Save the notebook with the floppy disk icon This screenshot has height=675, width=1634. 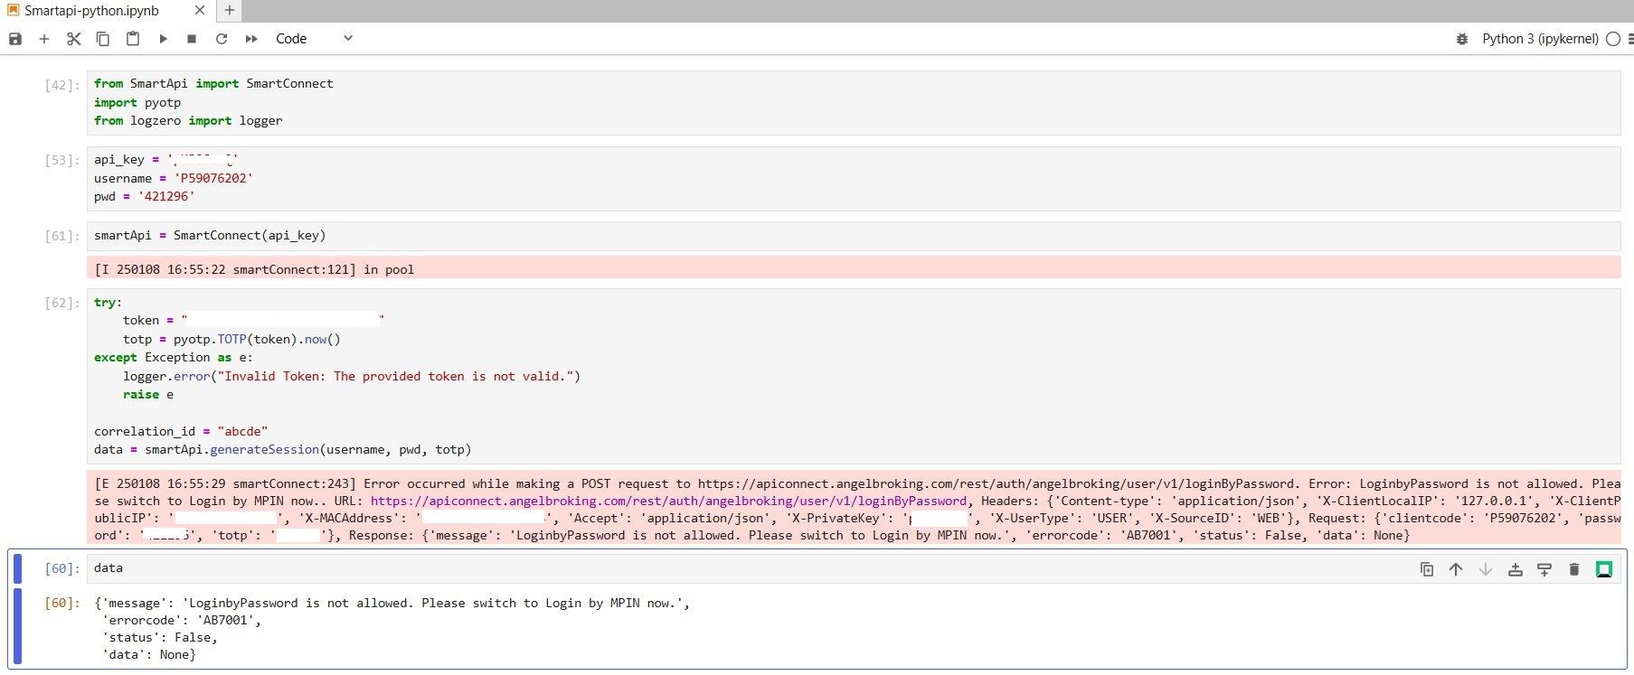(15, 39)
